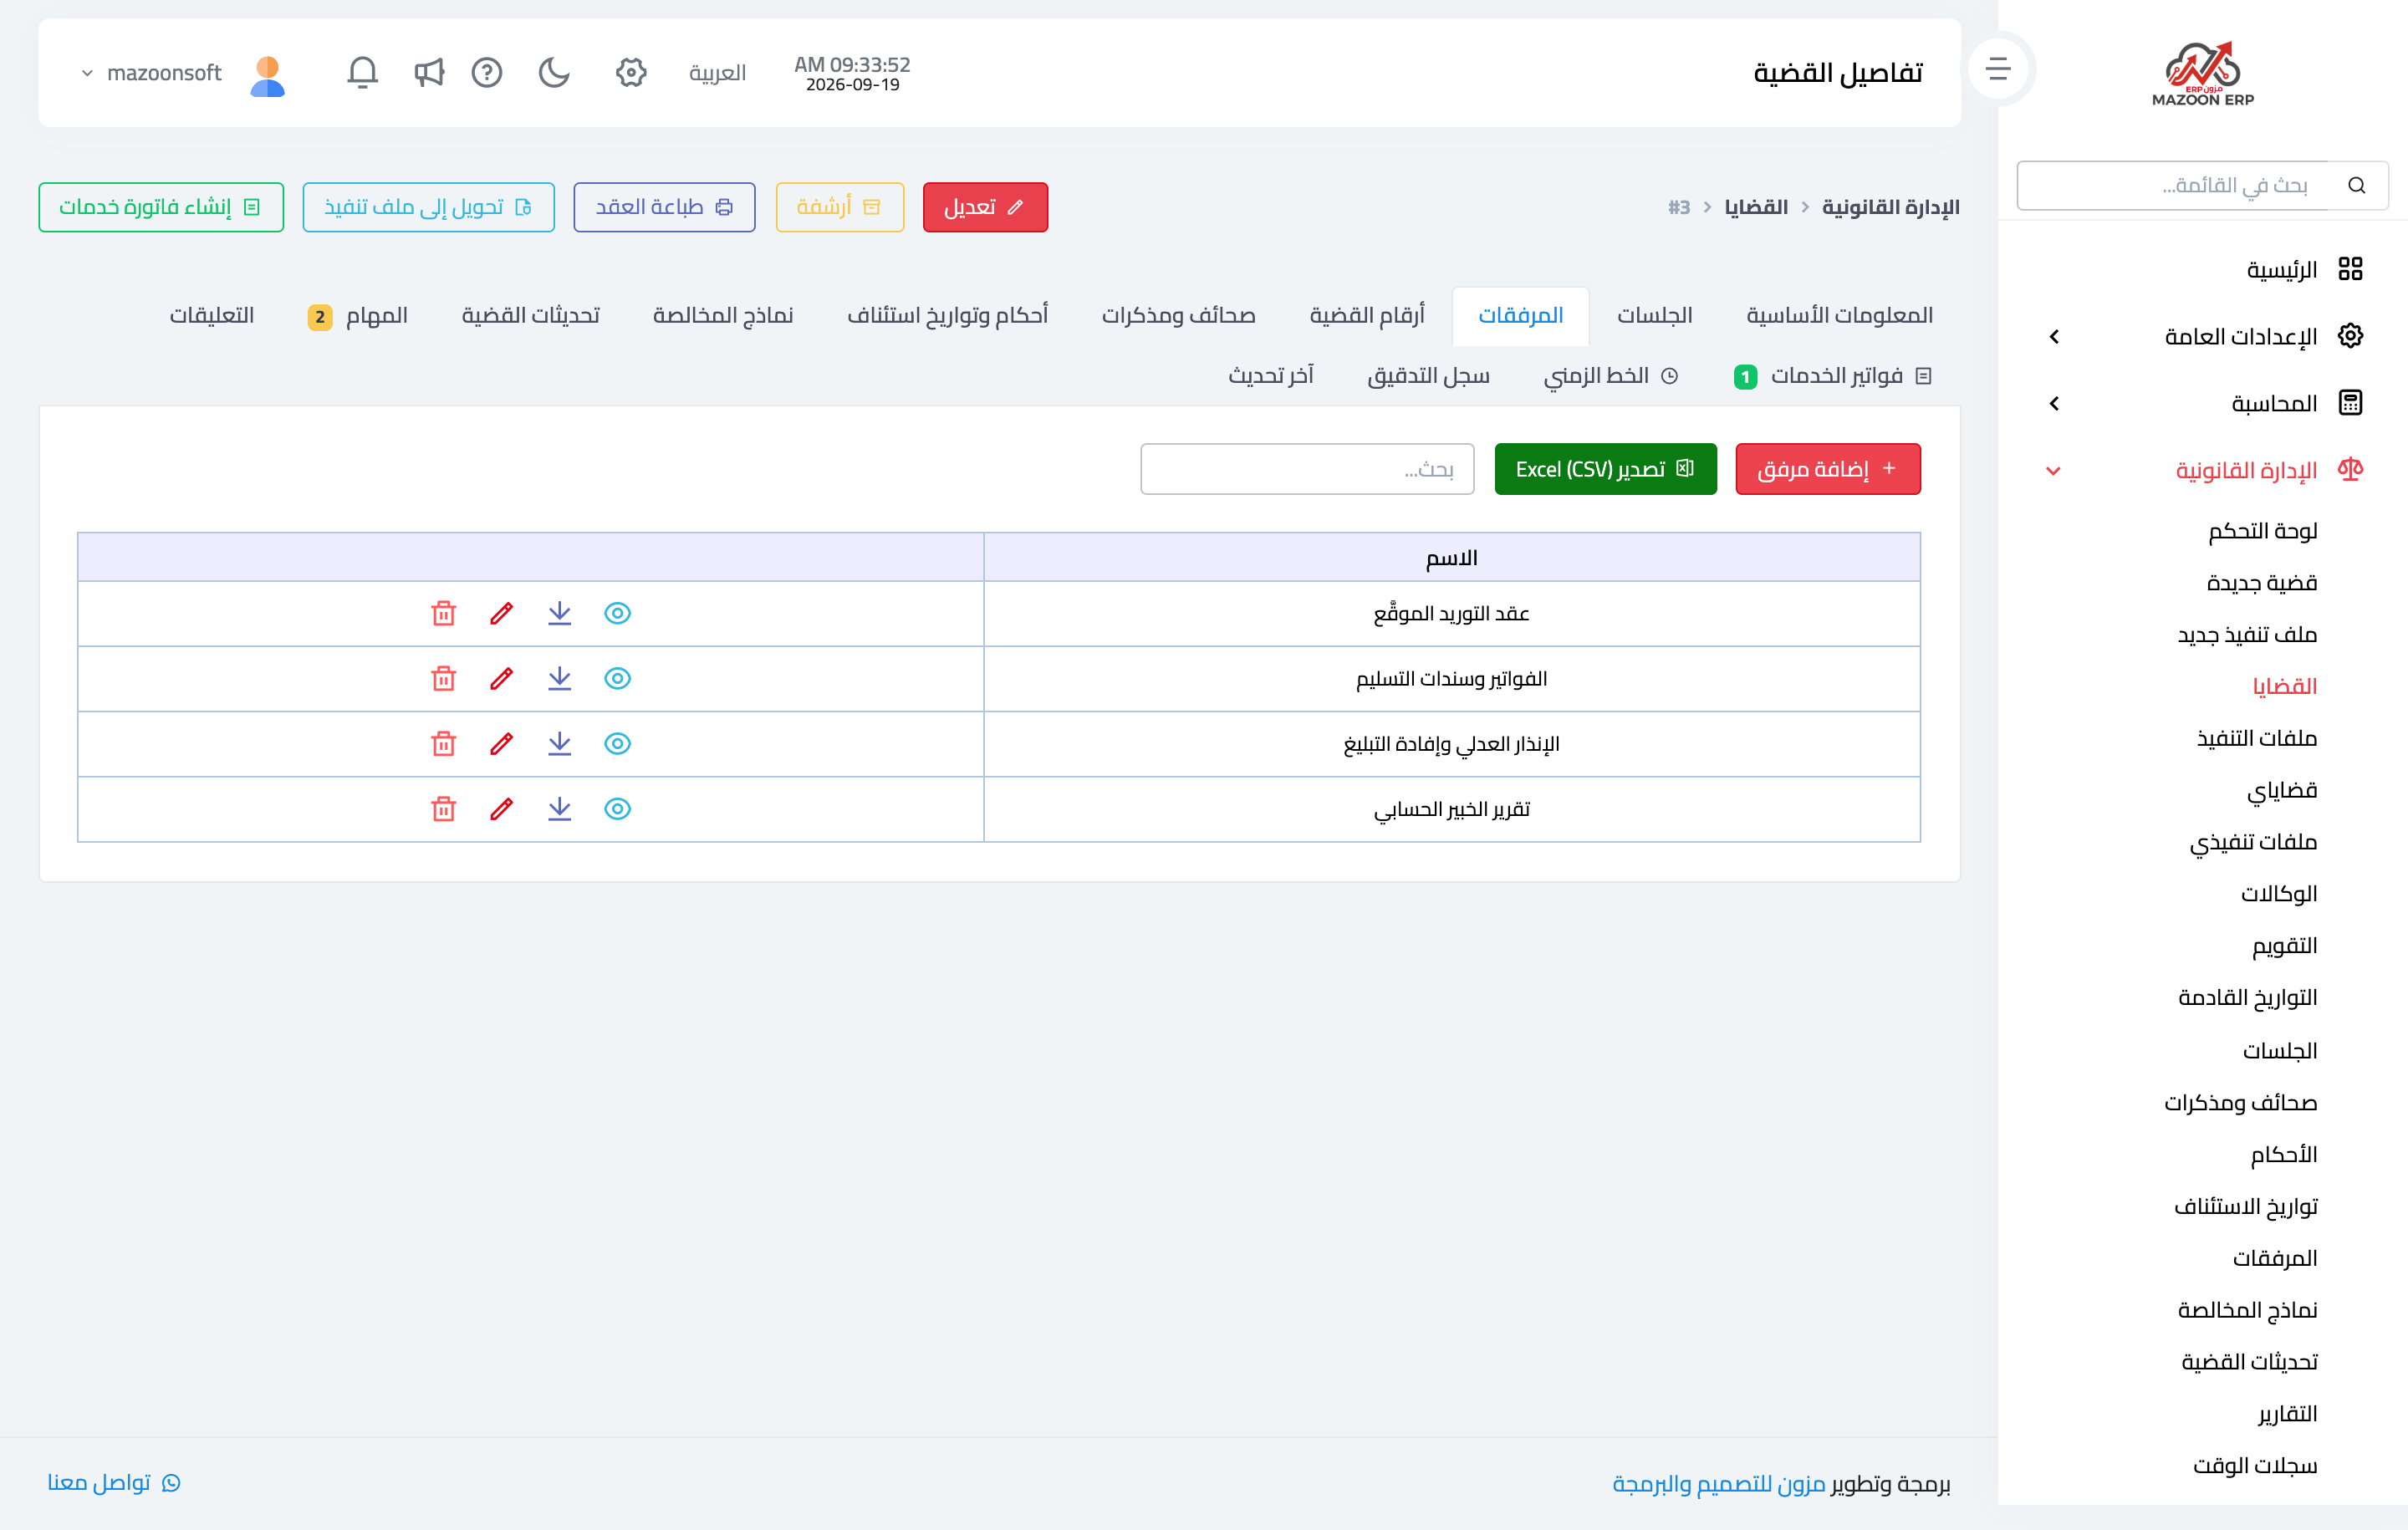This screenshot has height=1530, width=2408.
Task: Open the announcements megaphone icon
Action: click(x=428, y=72)
